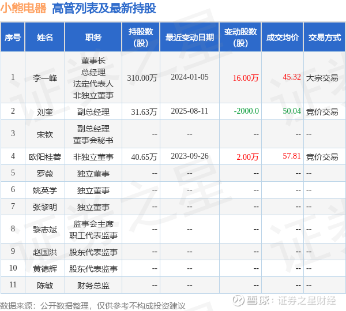The width and height of the screenshot is (346, 311).
Task: Select the 序号 column header
Action: 13,37
